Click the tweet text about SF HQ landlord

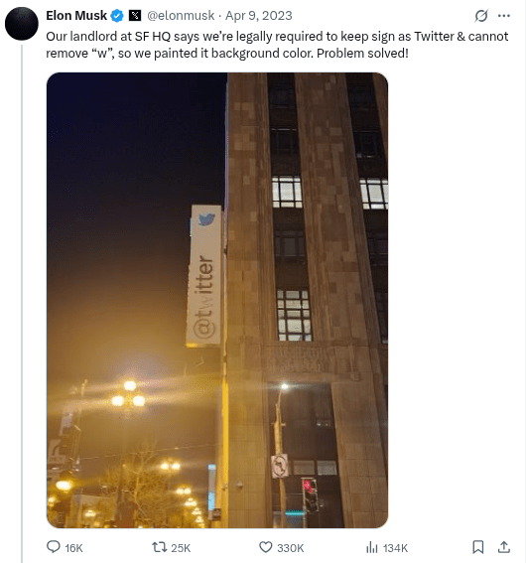pos(277,45)
